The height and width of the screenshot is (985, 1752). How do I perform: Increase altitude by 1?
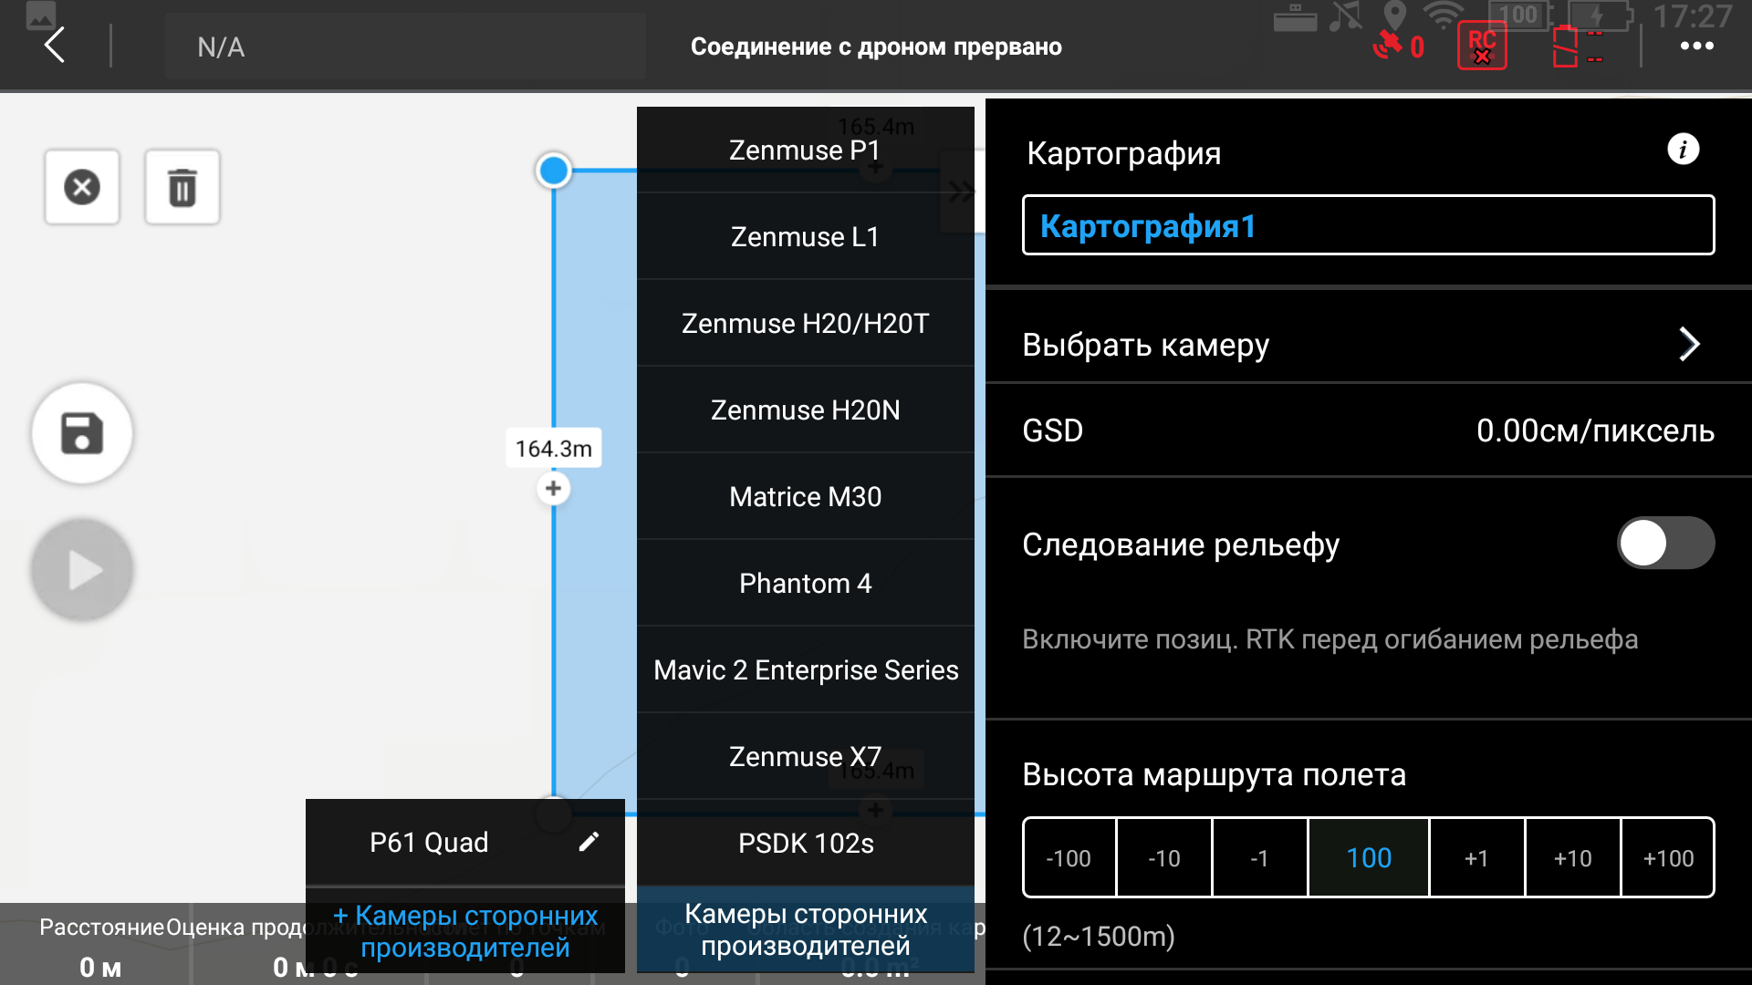click(x=1476, y=858)
